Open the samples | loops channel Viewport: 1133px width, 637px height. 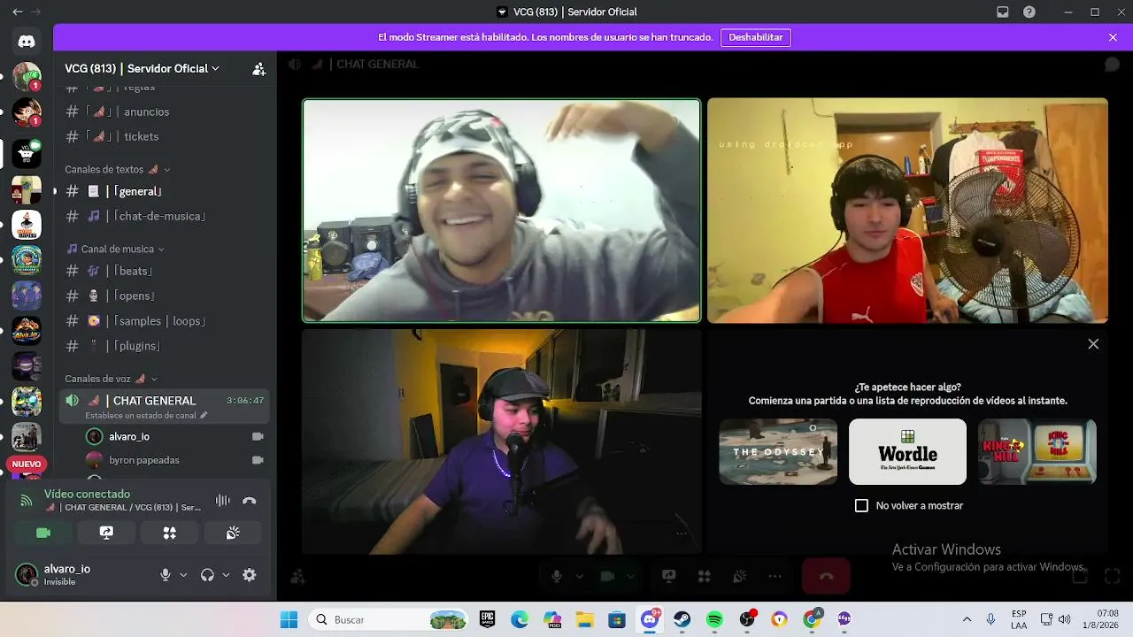pyautogui.click(x=165, y=320)
